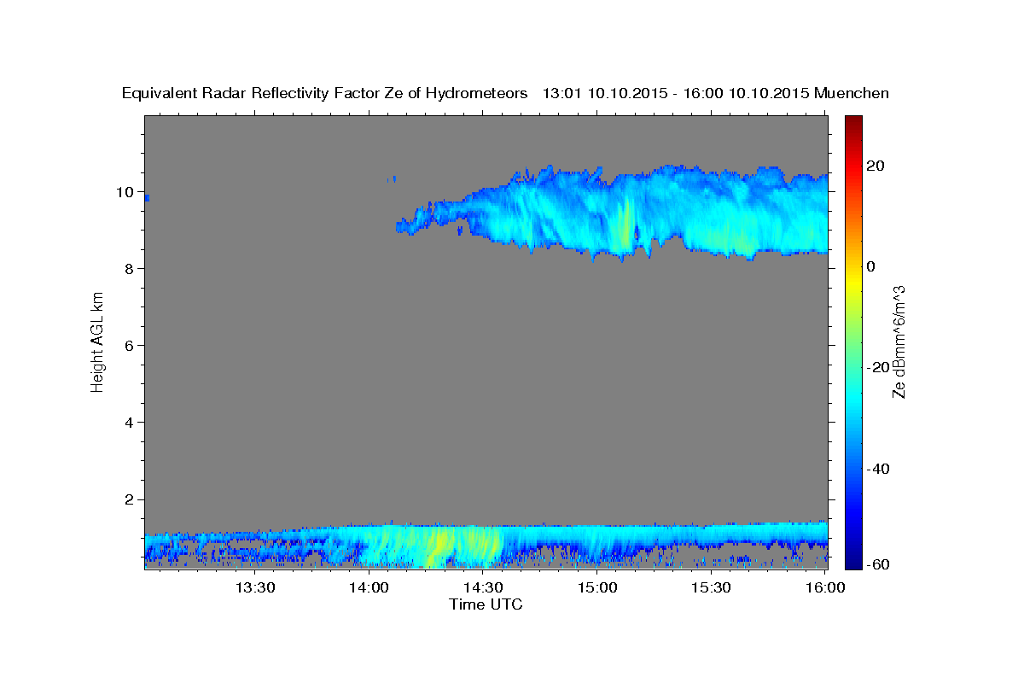Click the 'Time UTC' axis label
This screenshot has width=1024, height=683.
click(x=486, y=604)
